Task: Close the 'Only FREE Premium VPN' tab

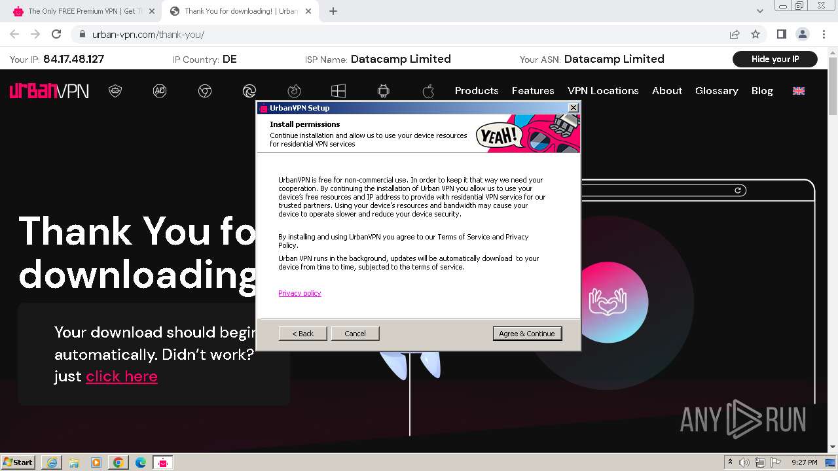Action: pos(153,11)
